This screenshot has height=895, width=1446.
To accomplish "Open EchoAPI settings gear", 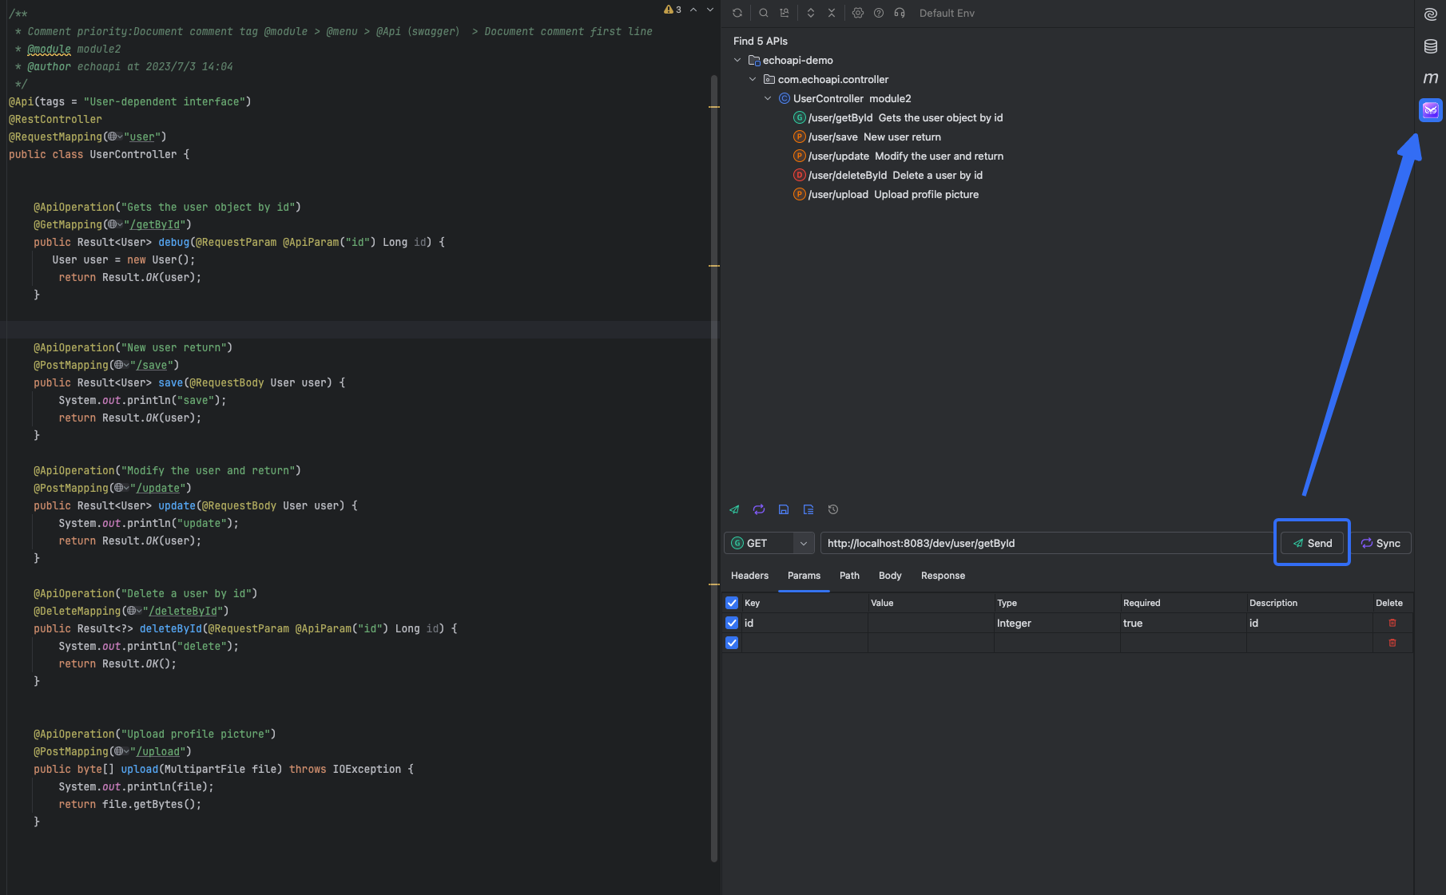I will point(858,13).
